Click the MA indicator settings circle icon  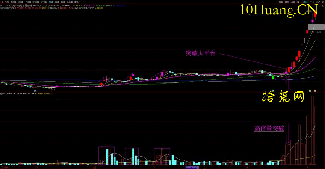[x=32, y=6]
